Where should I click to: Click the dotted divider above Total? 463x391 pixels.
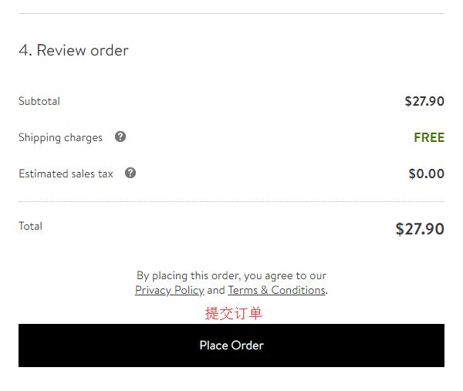[231, 201]
